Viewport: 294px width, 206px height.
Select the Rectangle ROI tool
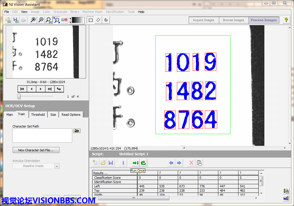pyautogui.click(x=91, y=20)
